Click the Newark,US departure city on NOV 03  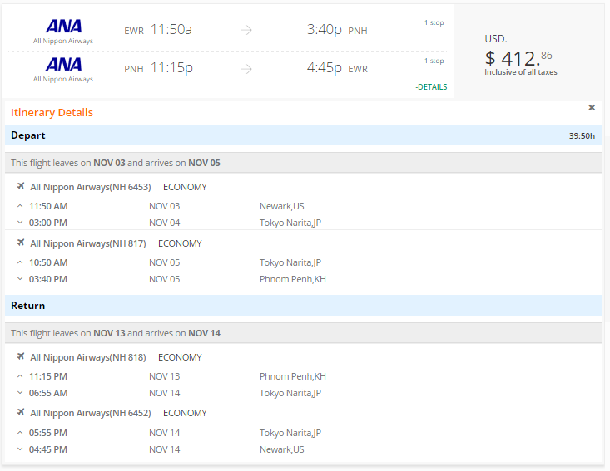[281, 206]
